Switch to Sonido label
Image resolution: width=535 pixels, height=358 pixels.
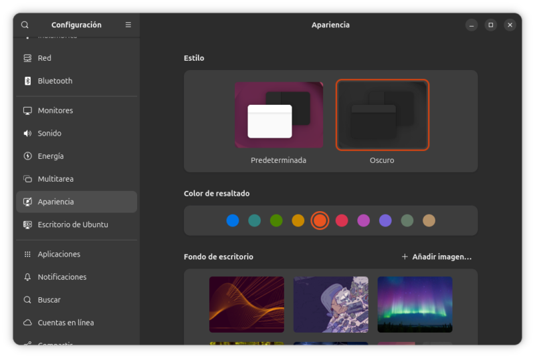pyautogui.click(x=49, y=134)
